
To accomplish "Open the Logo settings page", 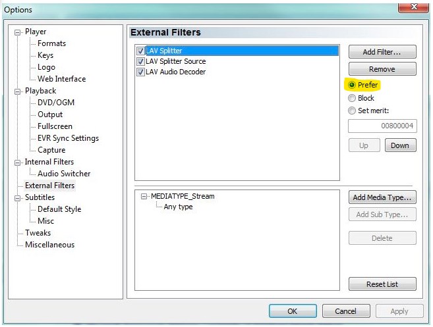I will (x=46, y=67).
